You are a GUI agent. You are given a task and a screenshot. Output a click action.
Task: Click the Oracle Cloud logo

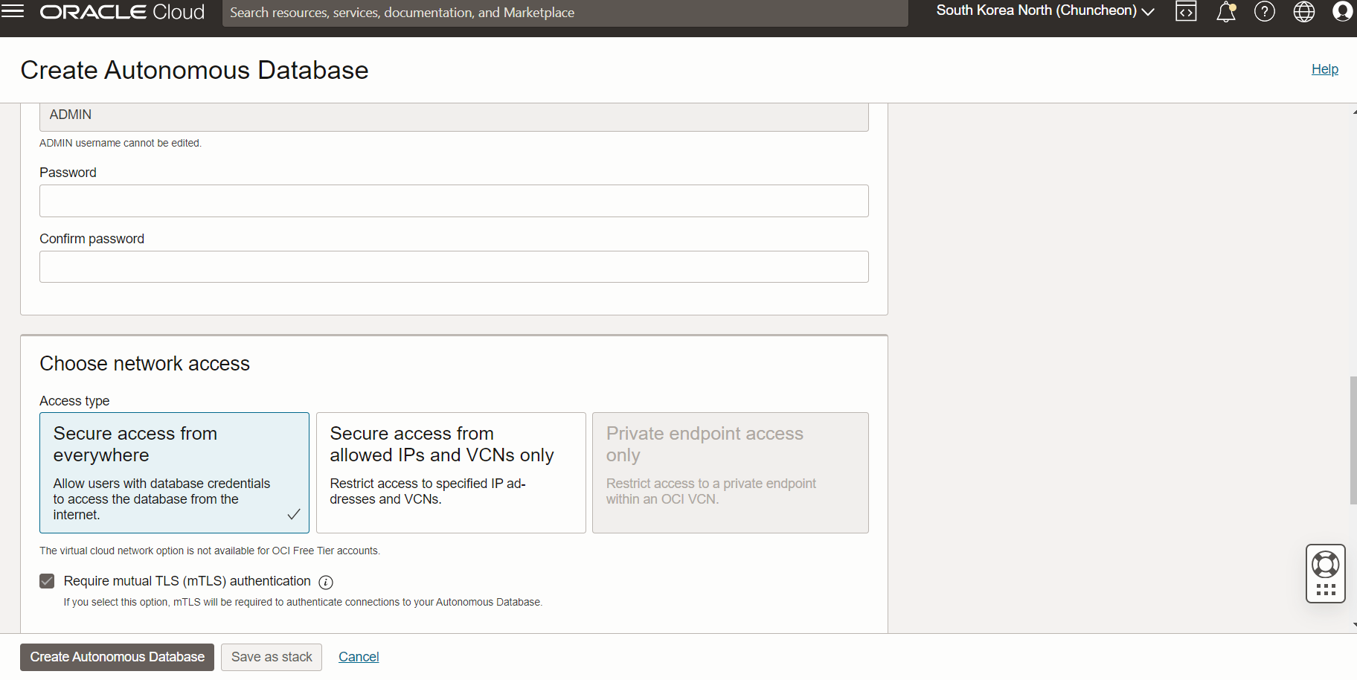coord(122,12)
